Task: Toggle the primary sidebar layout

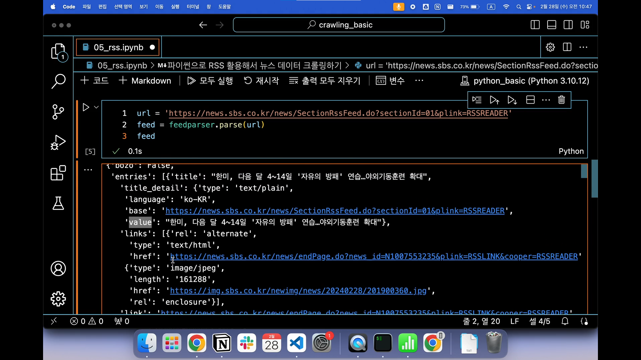Action: pos(535,25)
